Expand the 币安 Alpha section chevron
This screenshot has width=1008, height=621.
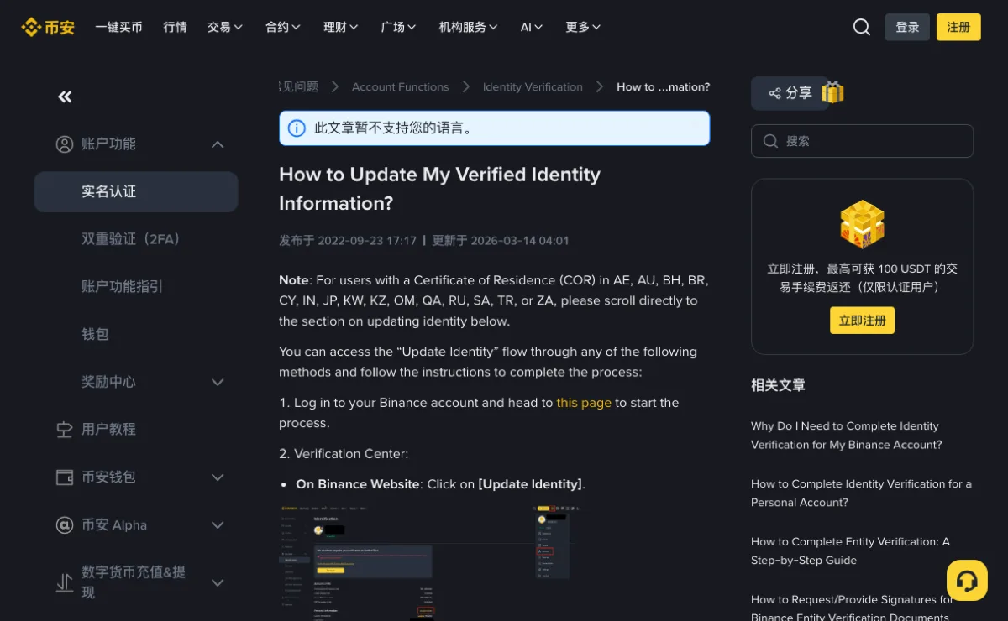pos(218,525)
